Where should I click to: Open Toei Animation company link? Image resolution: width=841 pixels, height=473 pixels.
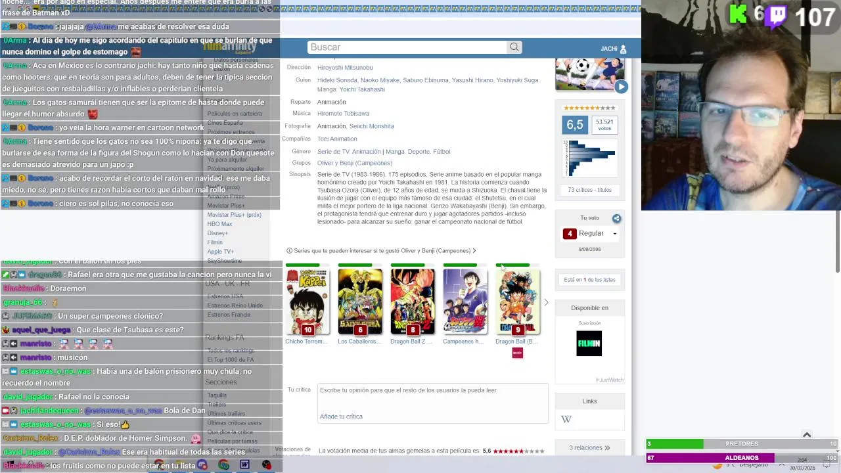(337, 139)
